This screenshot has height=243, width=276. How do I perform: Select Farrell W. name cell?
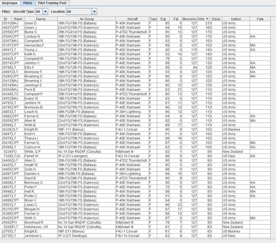(41, 156)
